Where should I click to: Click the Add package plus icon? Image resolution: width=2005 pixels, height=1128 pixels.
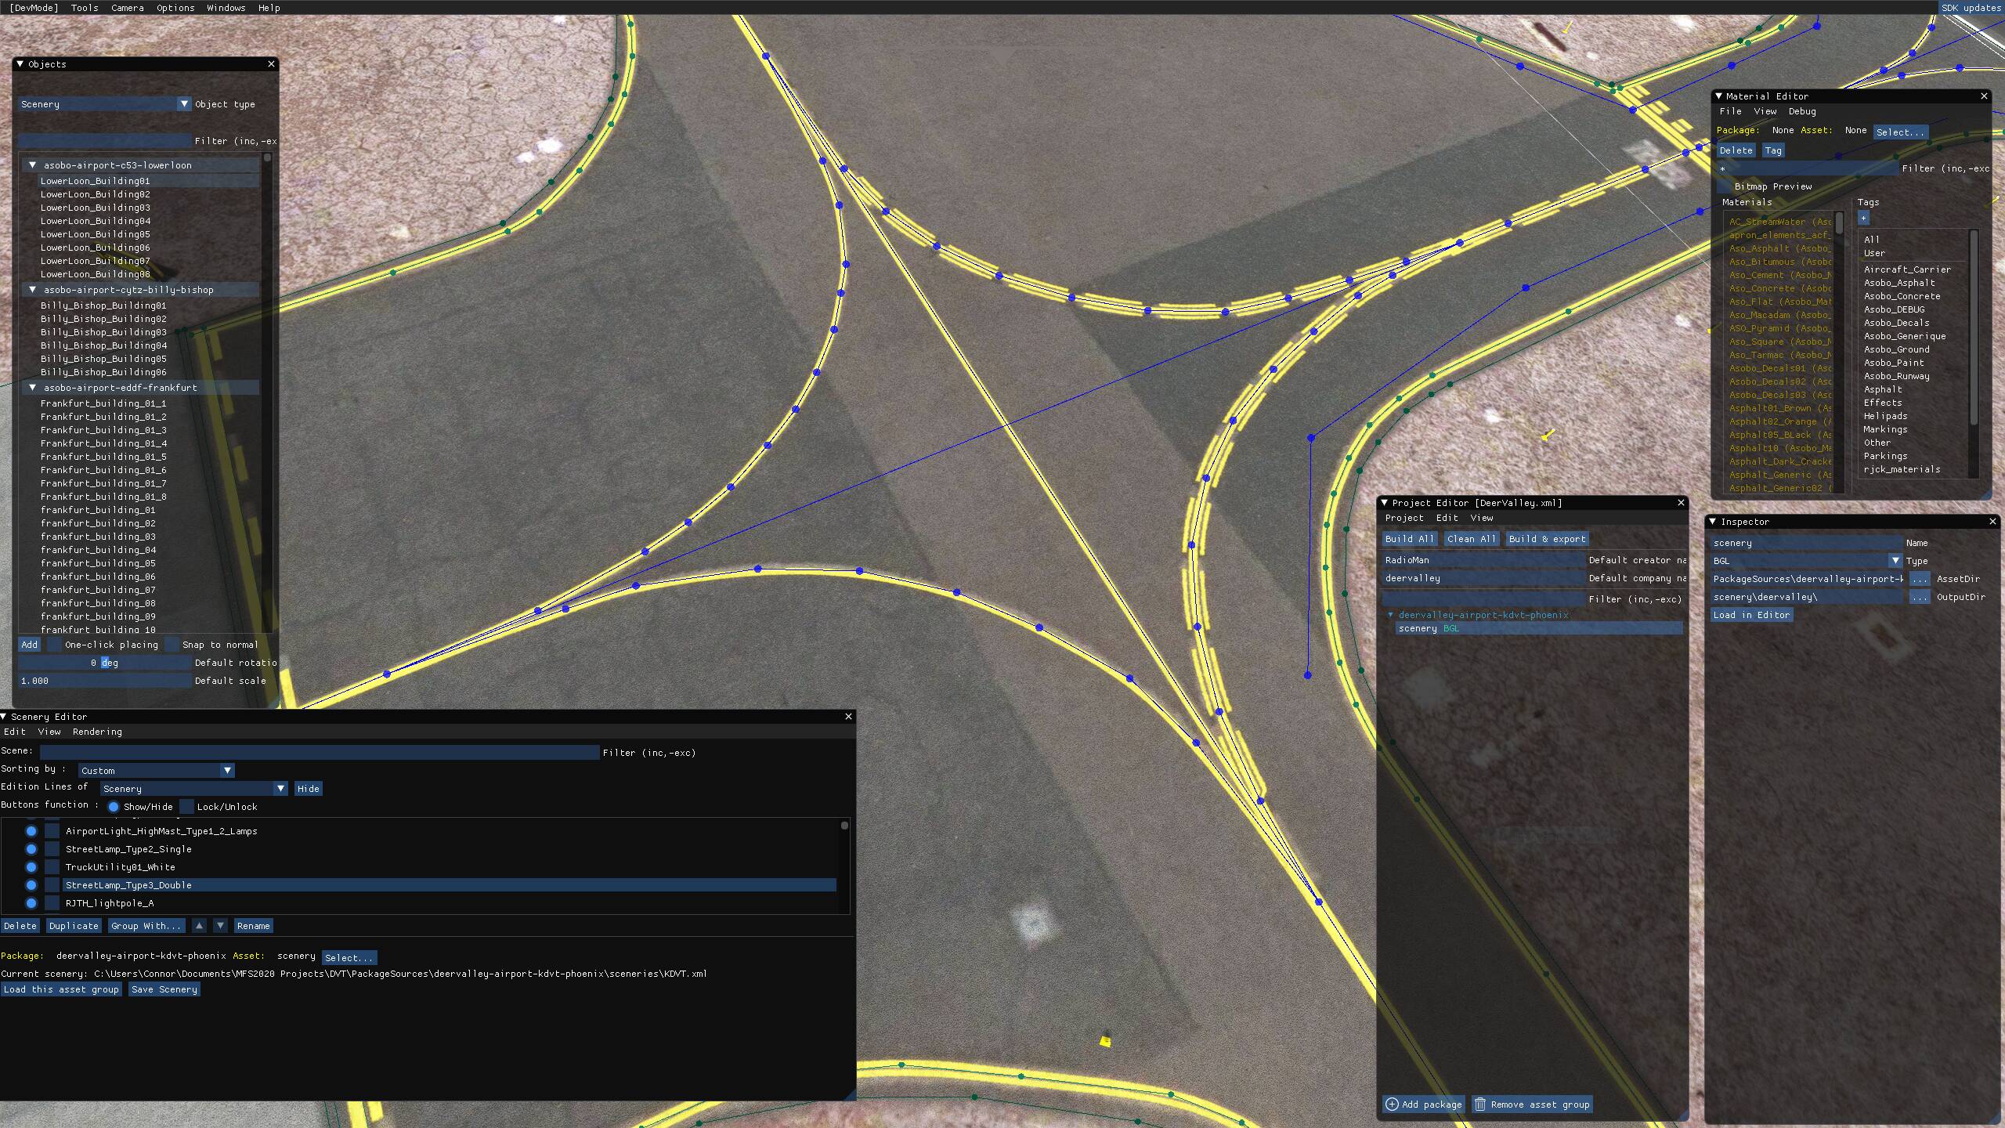coord(1392,1104)
